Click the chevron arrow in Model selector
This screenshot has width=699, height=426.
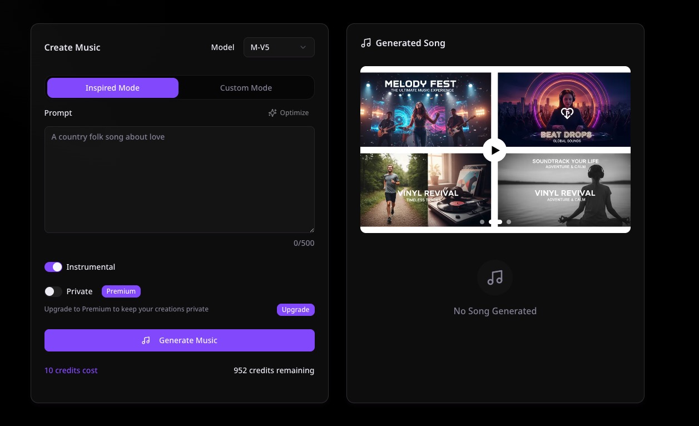[303, 47]
